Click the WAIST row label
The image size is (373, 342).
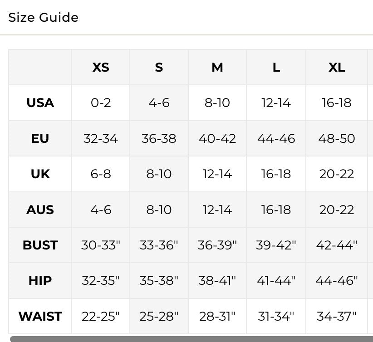tap(40, 316)
